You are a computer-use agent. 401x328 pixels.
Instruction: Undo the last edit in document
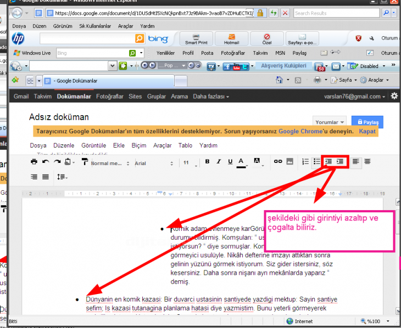click(46, 162)
